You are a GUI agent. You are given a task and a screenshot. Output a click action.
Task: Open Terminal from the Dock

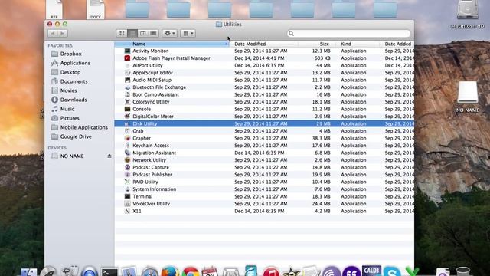[109, 271]
